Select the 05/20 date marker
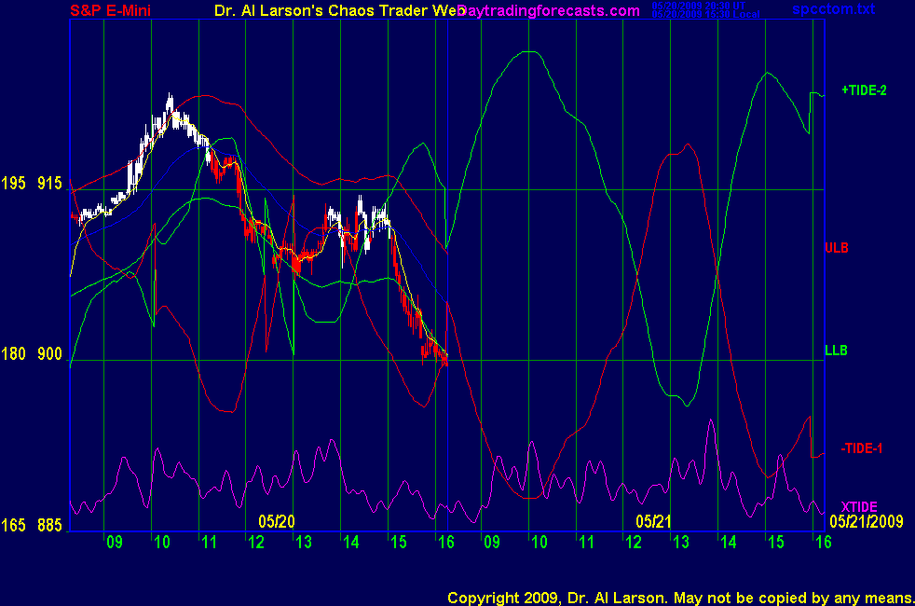Screen dimensions: 915x606 click(277, 521)
